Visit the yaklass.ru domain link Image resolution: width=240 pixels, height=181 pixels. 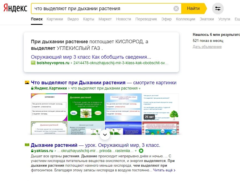click(44, 151)
